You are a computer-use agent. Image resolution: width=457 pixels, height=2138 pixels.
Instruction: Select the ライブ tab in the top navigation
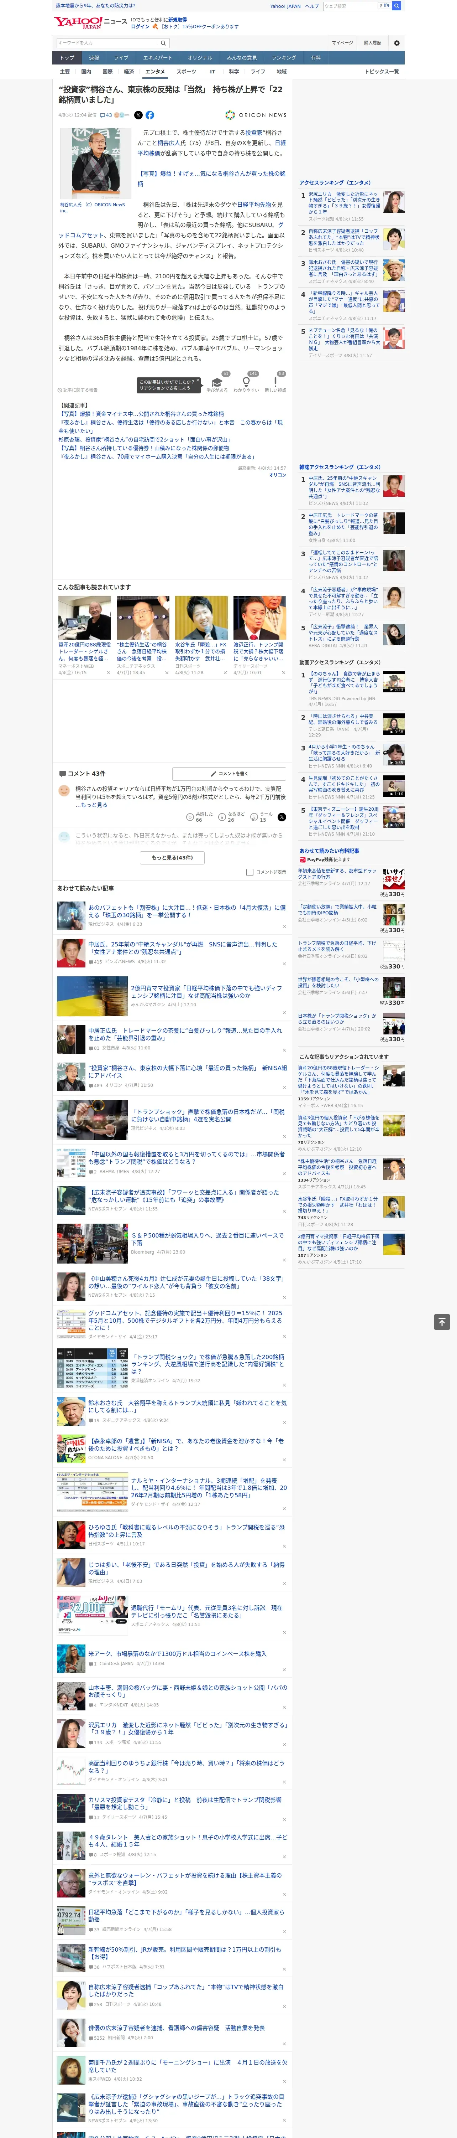pos(121,58)
